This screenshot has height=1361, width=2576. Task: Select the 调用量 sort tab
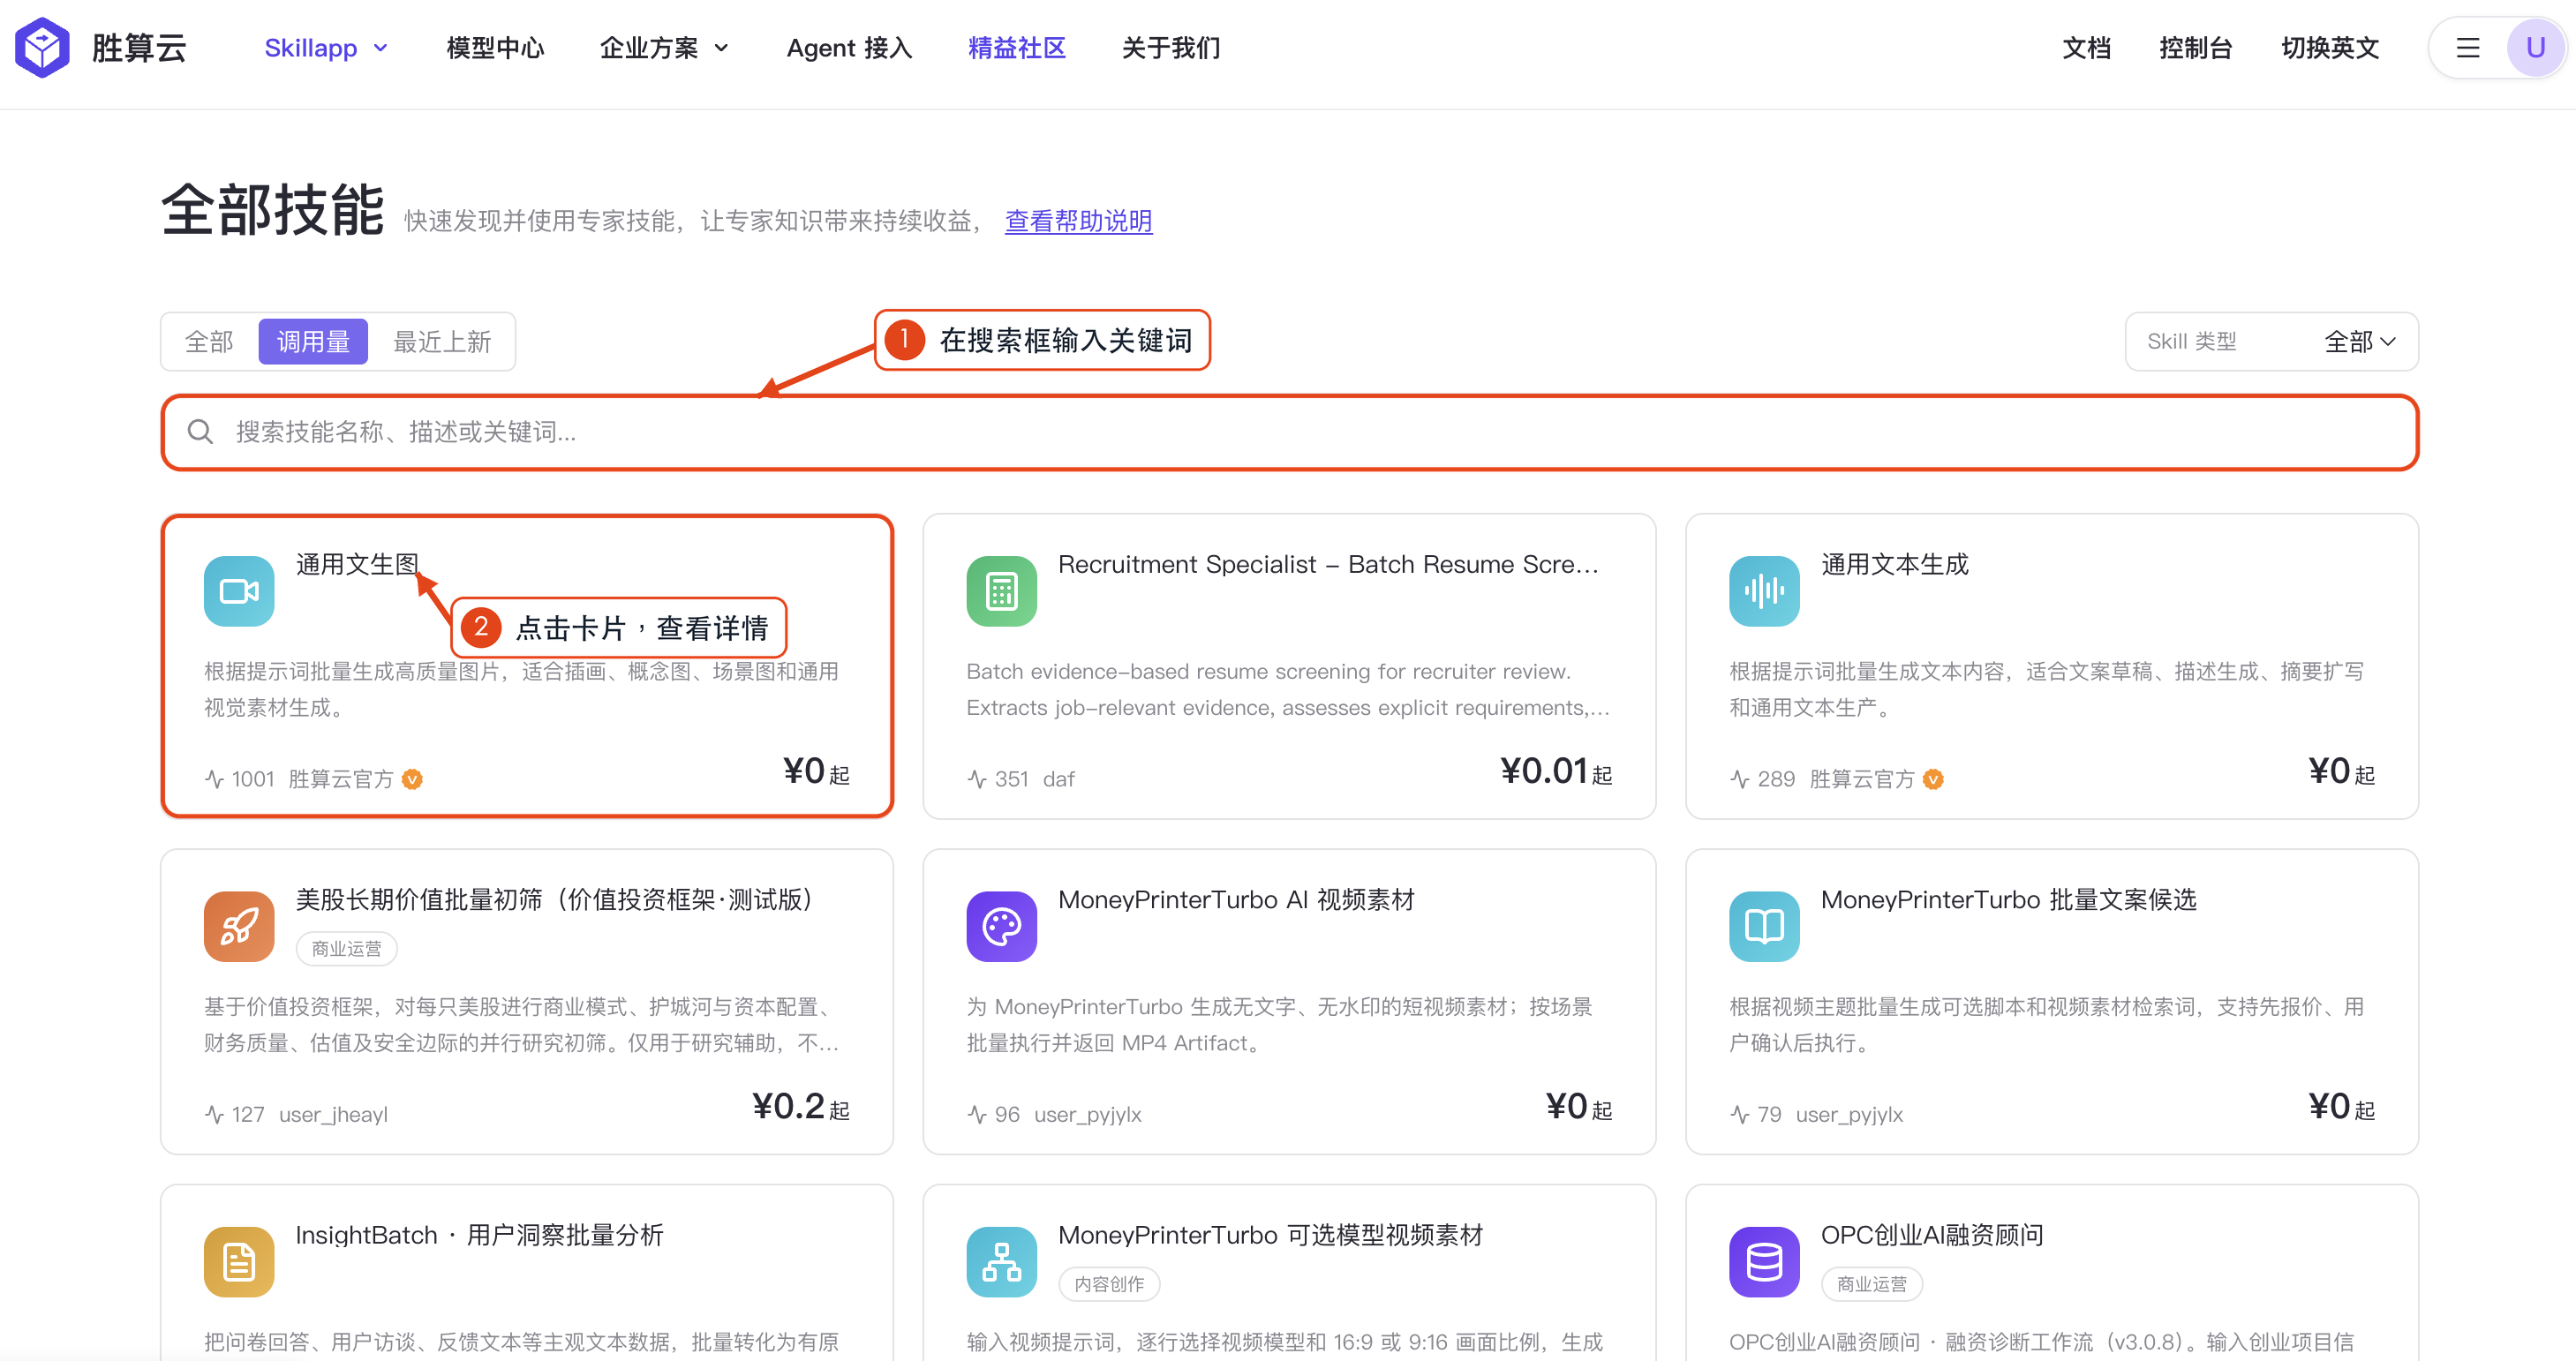pyautogui.click(x=313, y=342)
